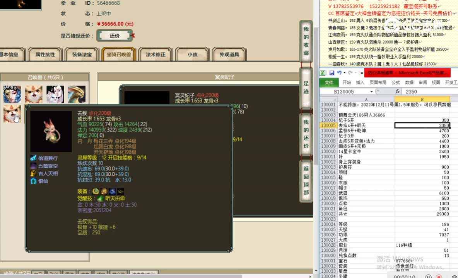This screenshot has height=278, width=458.
Task: Select the golden dragon pet thumbnail
Action: point(77,94)
